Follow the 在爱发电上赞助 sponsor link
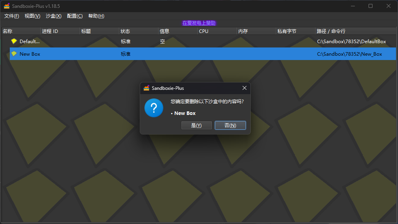This screenshot has height=224, width=398. pyautogui.click(x=199, y=23)
